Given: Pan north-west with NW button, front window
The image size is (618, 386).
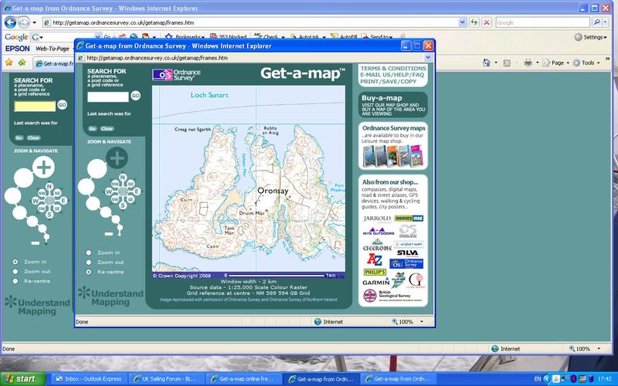Looking at the screenshot, I should pos(115,184).
